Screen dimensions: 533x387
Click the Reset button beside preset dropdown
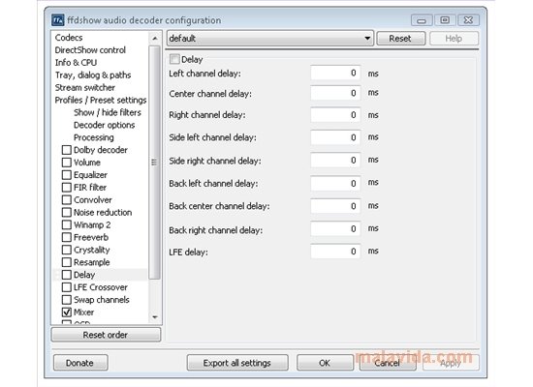point(401,39)
